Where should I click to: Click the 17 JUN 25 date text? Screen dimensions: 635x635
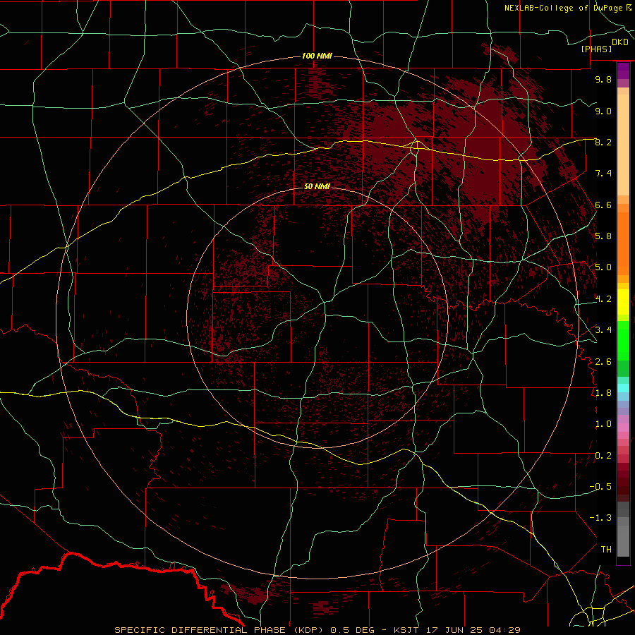pos(455,630)
